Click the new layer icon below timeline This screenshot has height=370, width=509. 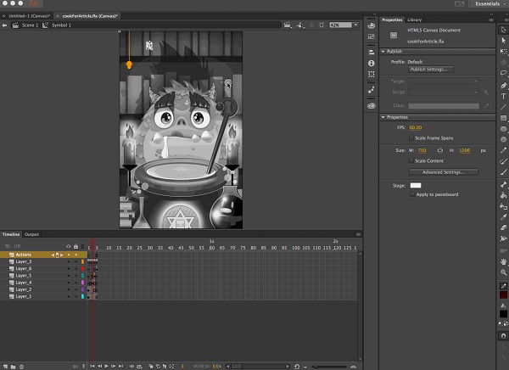4,366
